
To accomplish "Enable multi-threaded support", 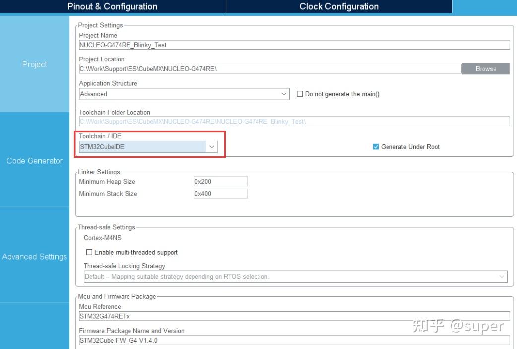I will [89, 252].
